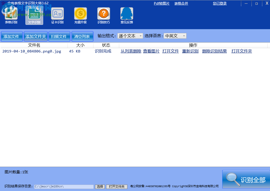Open the 表格合并 menu item

181,4
